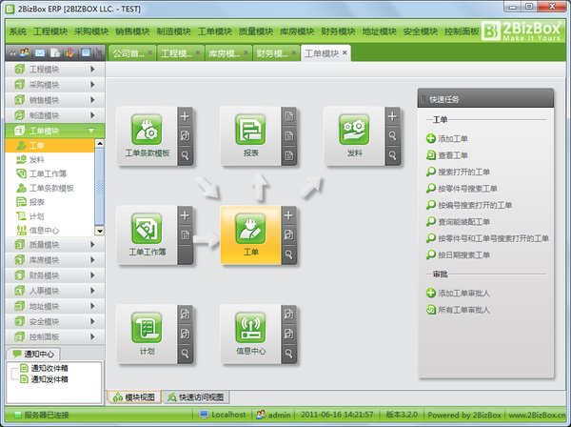Click the search icon on 工单条款模板 tile
571x427 pixels.
(185, 155)
